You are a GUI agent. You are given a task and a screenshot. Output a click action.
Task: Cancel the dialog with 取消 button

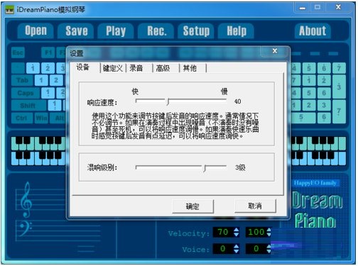[255, 206]
